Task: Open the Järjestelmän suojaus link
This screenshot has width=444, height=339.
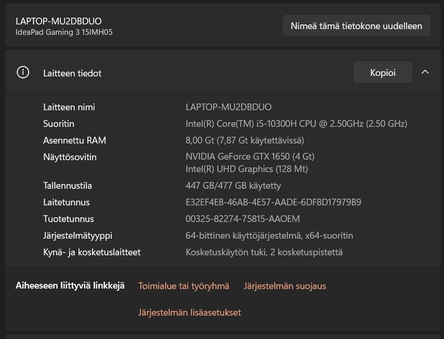Action: pos(285,286)
